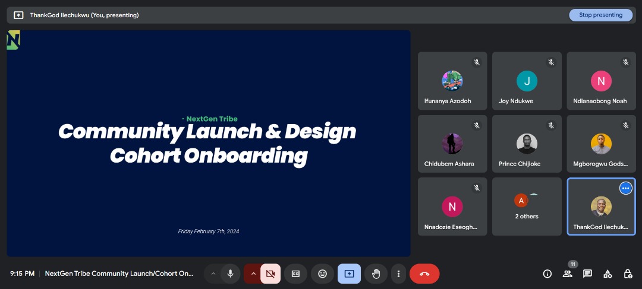Click the present now screen-share button
The width and height of the screenshot is (642, 289).
coord(350,274)
